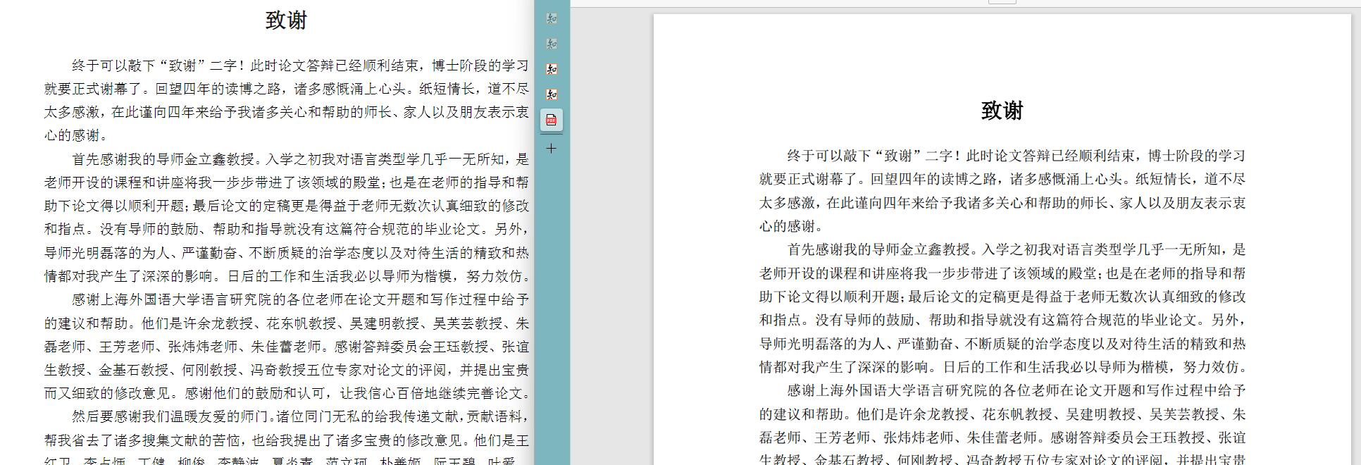
Task: Open the active PDF tab in the sidebar
Action: (x=552, y=120)
